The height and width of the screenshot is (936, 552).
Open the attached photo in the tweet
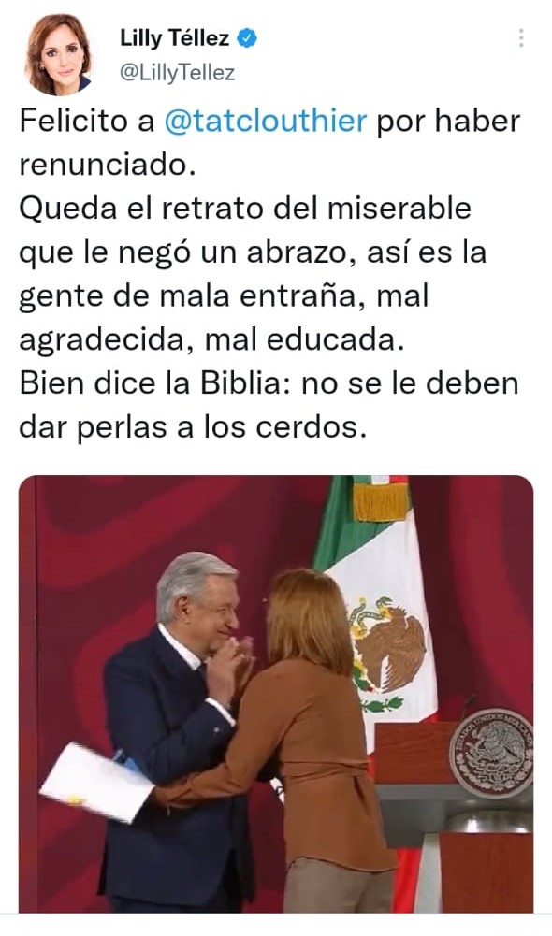click(276, 694)
